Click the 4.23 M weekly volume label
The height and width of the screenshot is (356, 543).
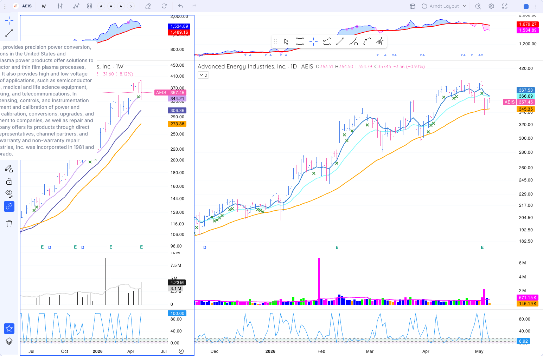[177, 283]
